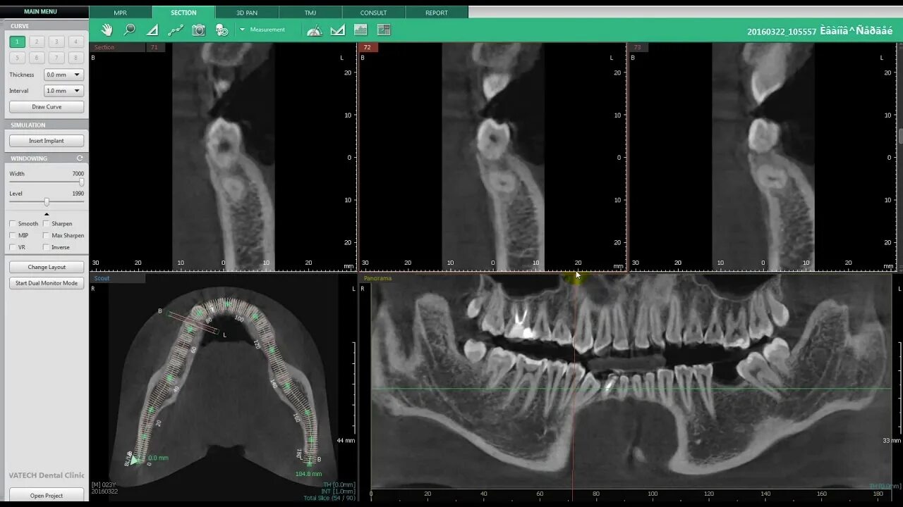Image resolution: width=903 pixels, height=507 pixels.
Task: Select the magnifier zoom tool
Action: tap(130, 30)
